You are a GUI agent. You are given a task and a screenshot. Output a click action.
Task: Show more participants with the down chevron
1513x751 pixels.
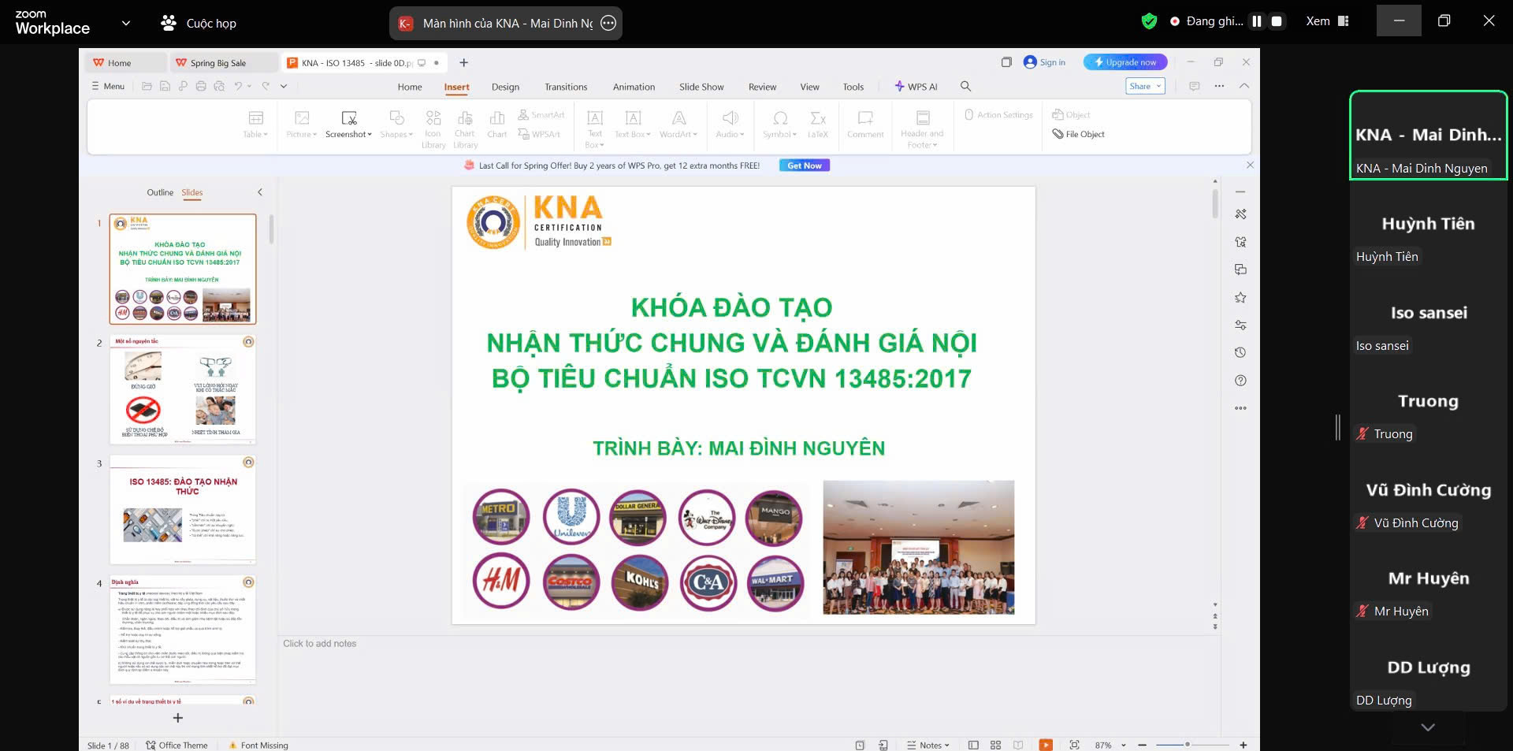point(1428,727)
